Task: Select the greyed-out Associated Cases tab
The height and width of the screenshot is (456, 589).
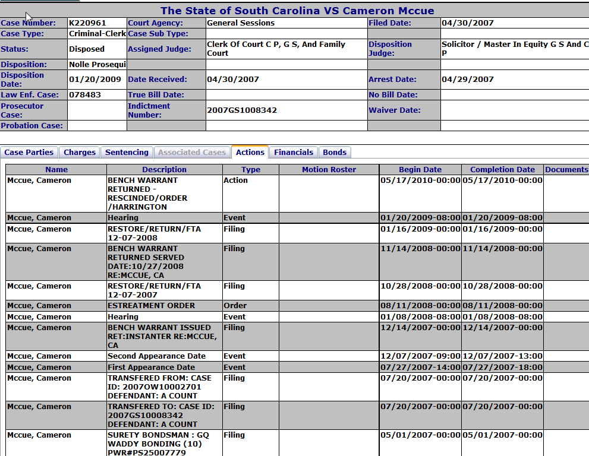Action: click(x=192, y=152)
